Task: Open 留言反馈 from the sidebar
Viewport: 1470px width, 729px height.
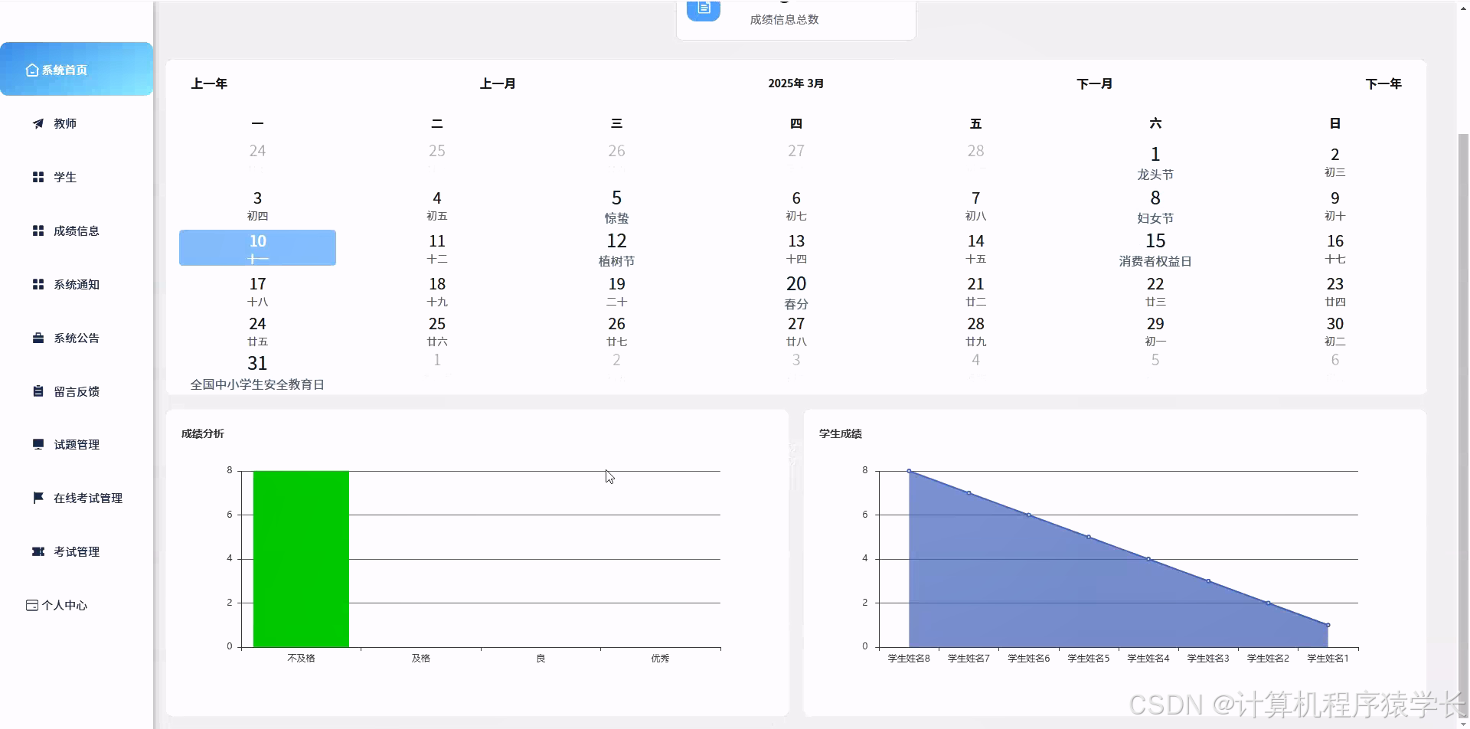Action: pos(77,391)
